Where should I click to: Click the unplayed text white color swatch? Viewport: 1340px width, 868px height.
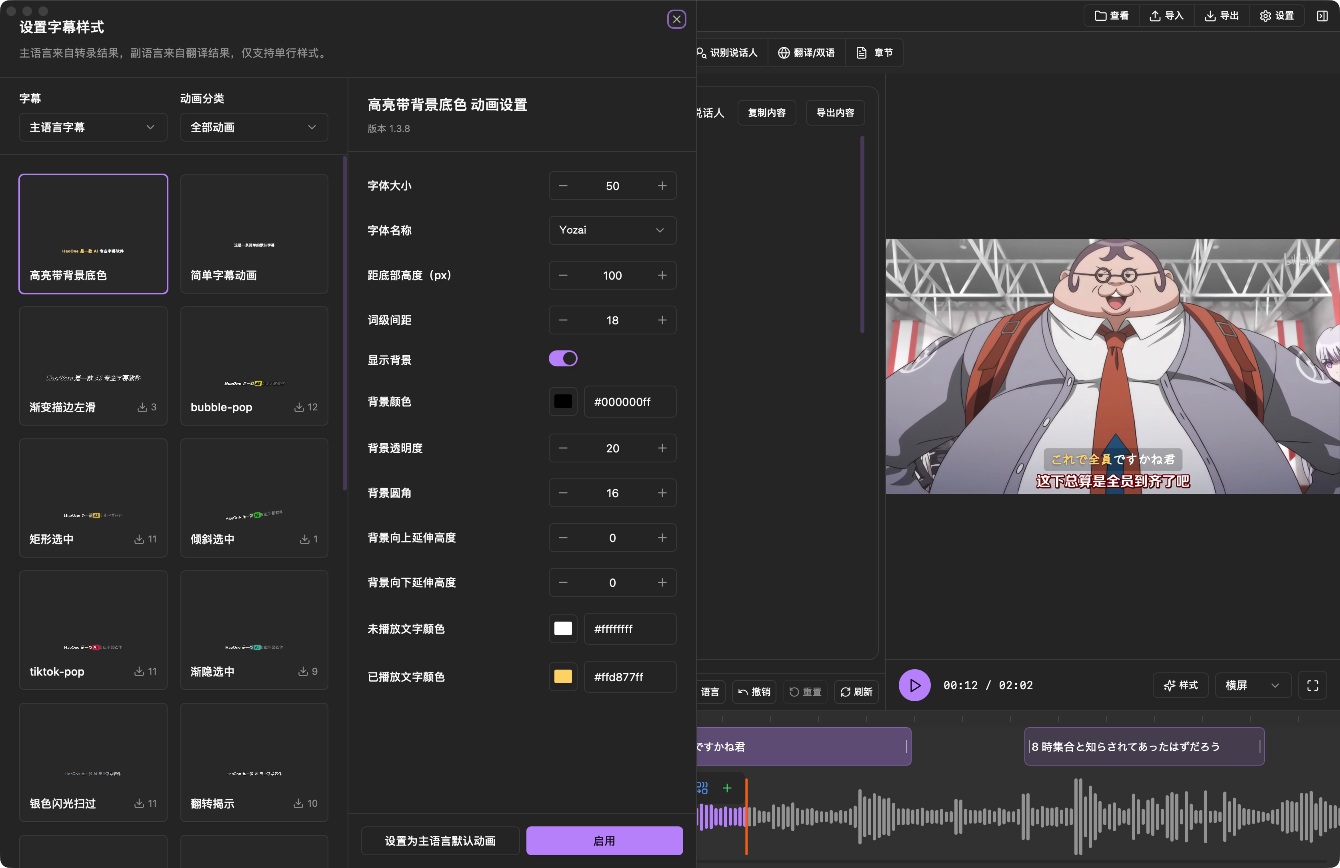(x=563, y=629)
